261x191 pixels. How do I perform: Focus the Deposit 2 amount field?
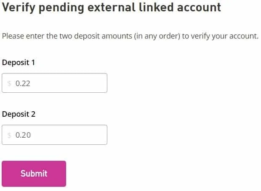point(55,135)
